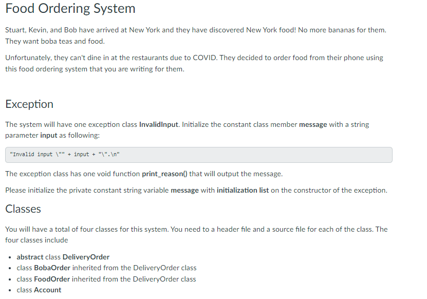427x299 pixels.
Task: Click the names Stuart, Kevin, and Bob
Action: click(x=41, y=30)
